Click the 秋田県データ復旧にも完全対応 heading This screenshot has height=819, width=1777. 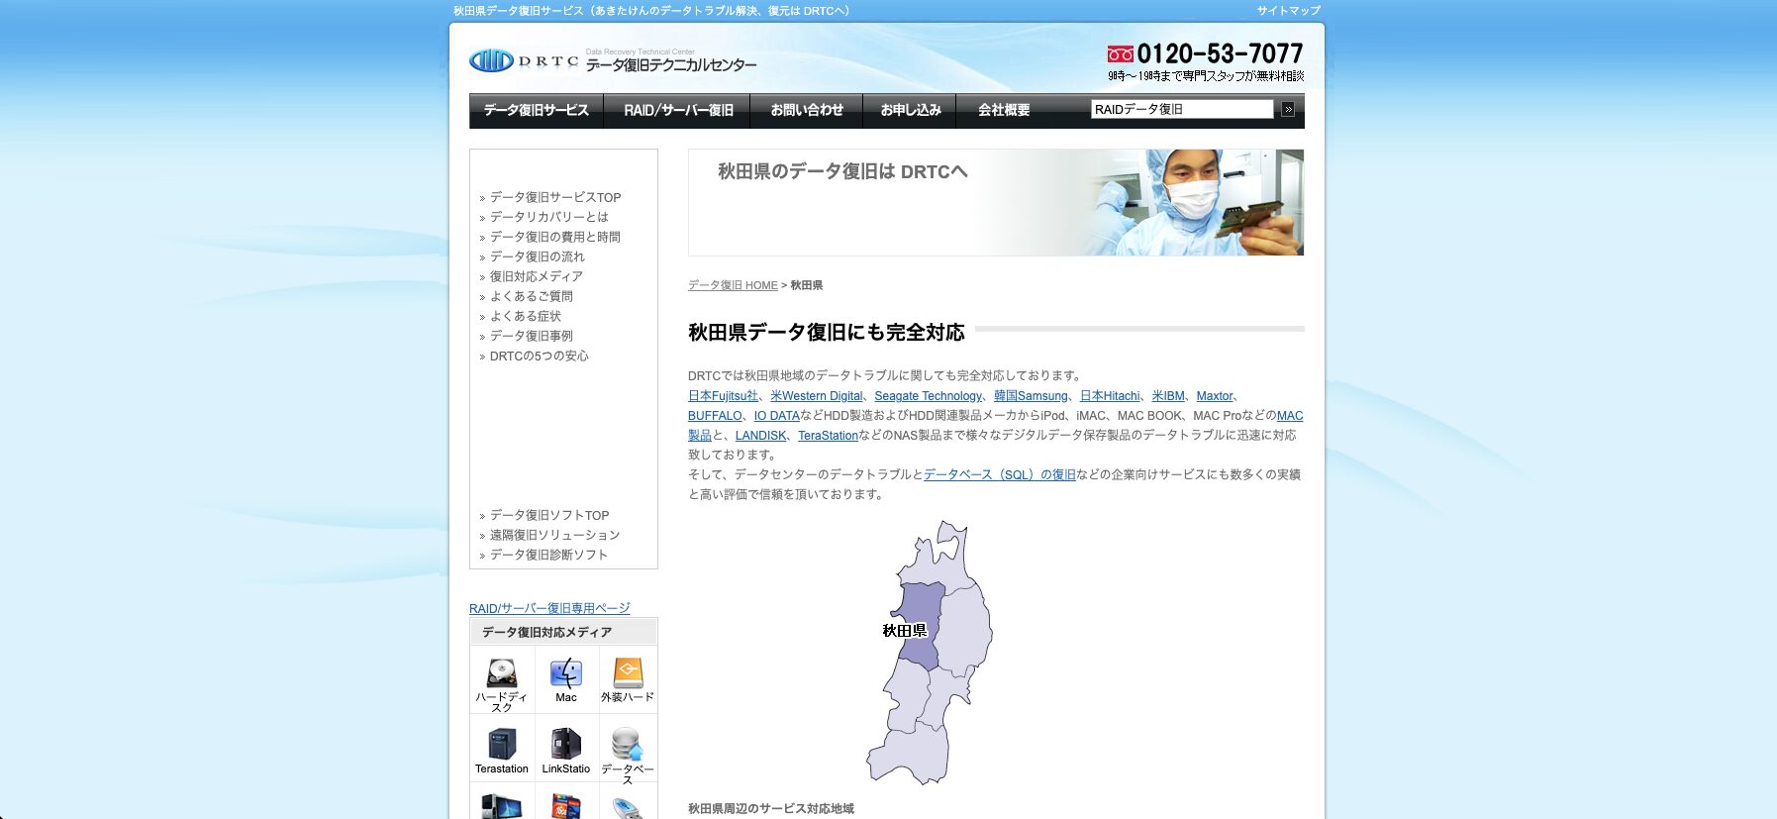(827, 332)
